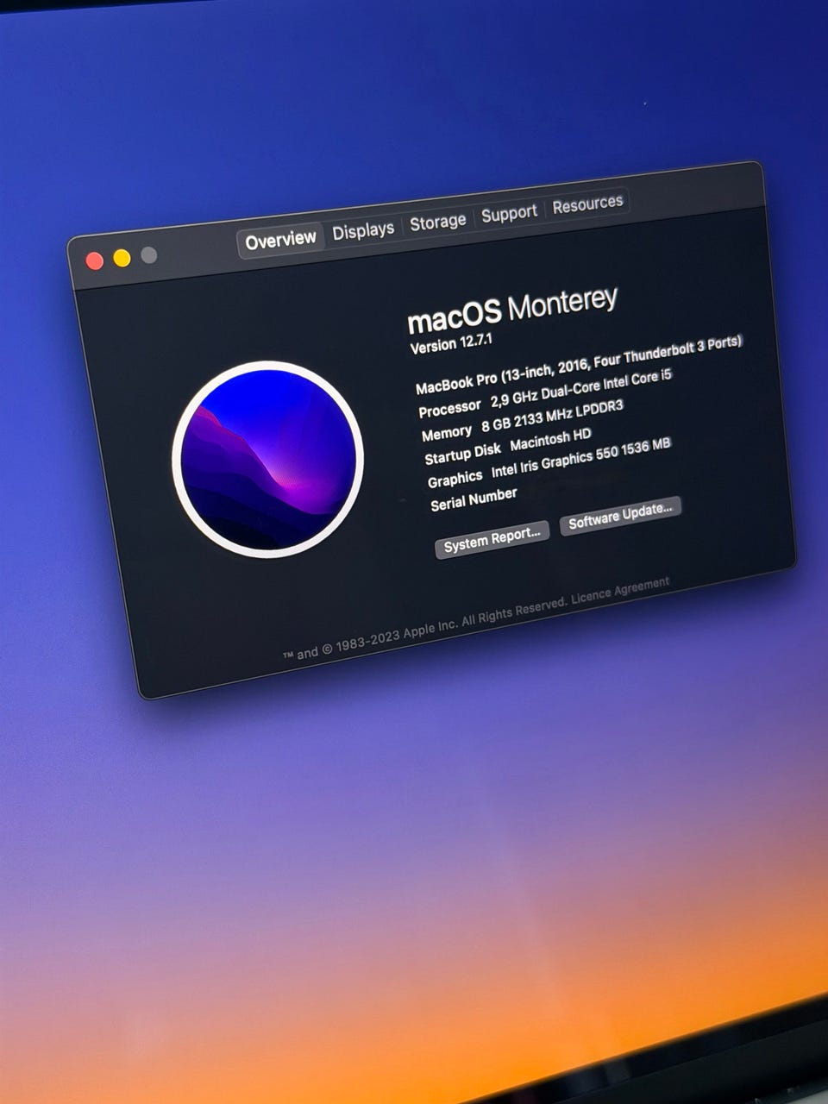Screen dimensions: 828x1104
Task: Switch to the Overview tab
Action: [x=280, y=240]
